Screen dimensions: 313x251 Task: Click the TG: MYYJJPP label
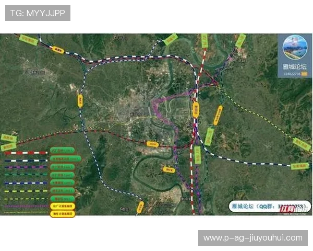[38, 13]
